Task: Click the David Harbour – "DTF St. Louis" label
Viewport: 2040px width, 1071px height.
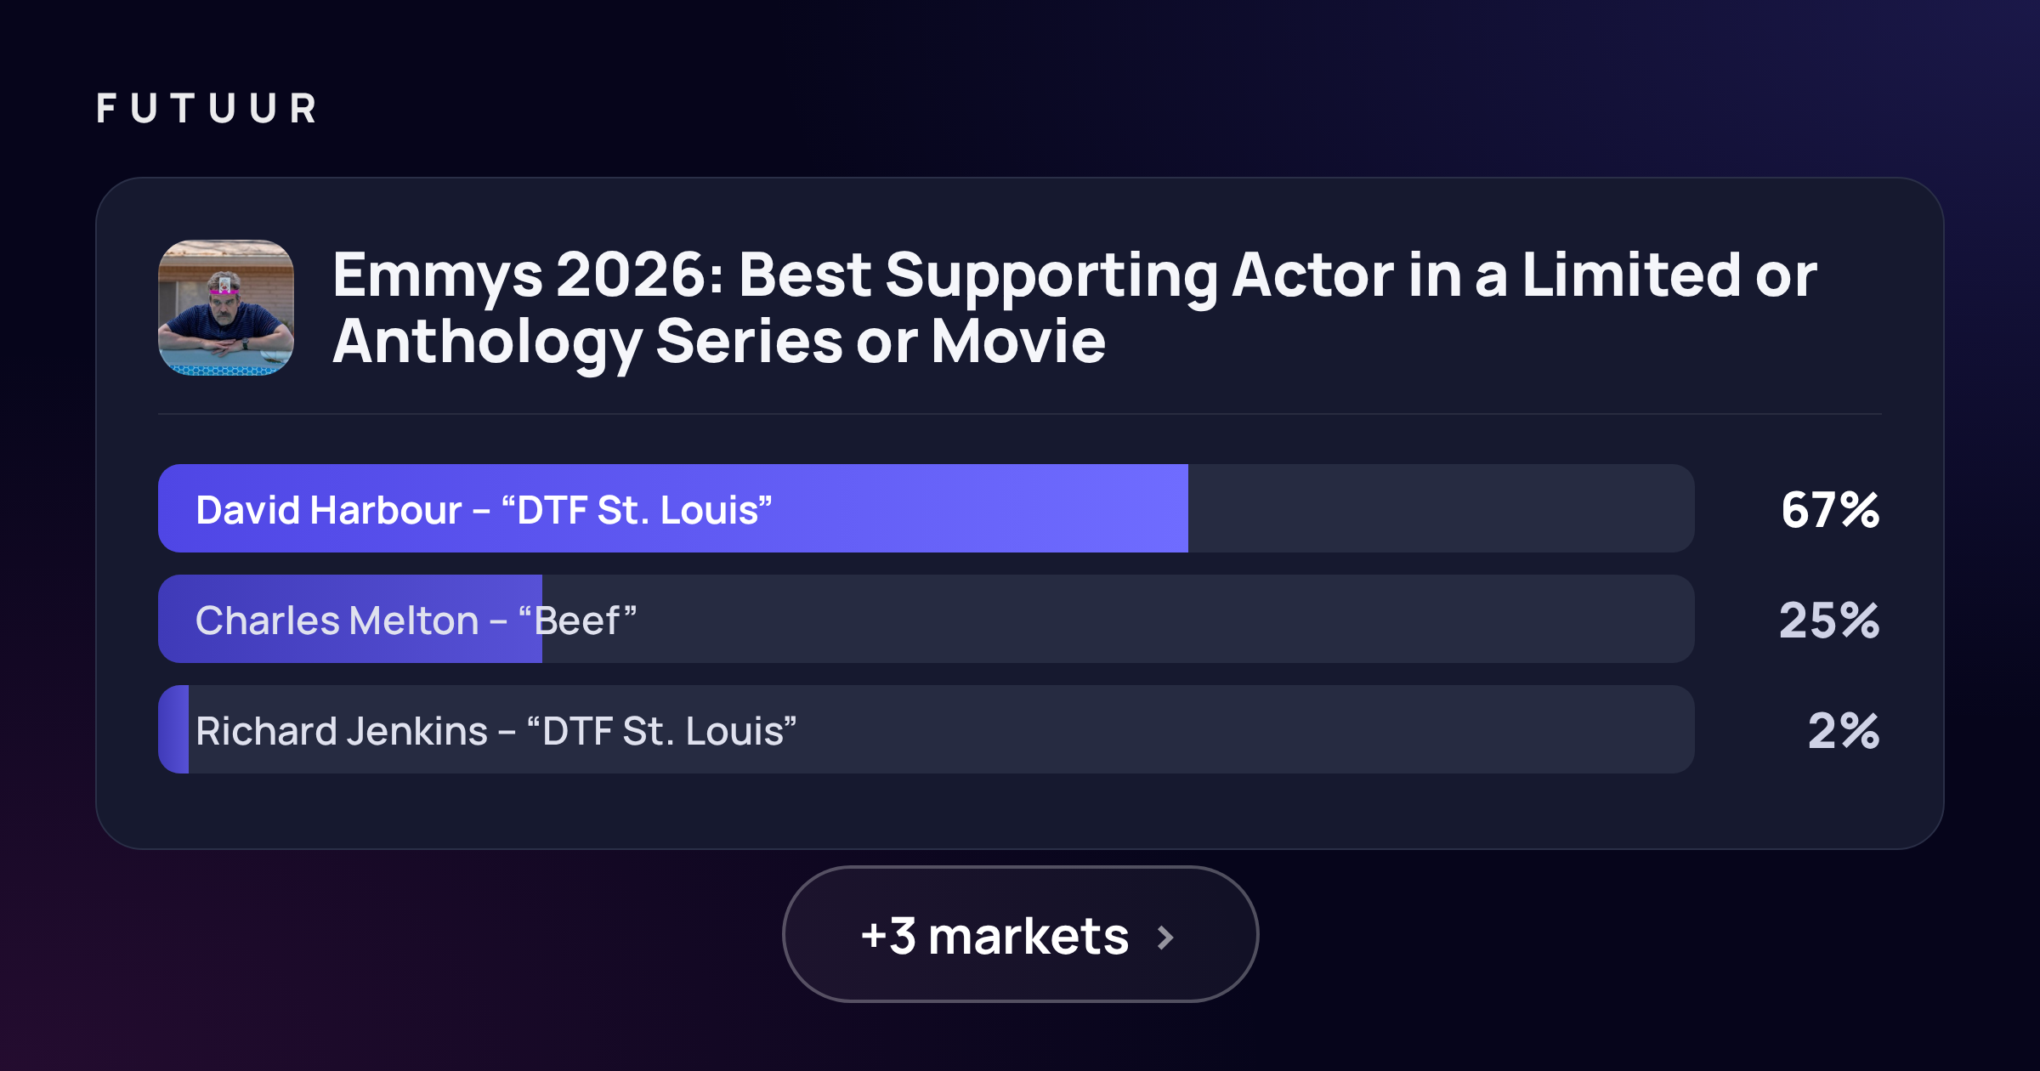Action: (x=484, y=510)
